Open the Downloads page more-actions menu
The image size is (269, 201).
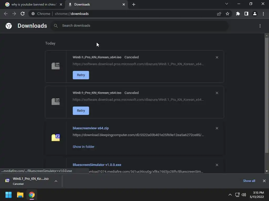tap(260, 26)
